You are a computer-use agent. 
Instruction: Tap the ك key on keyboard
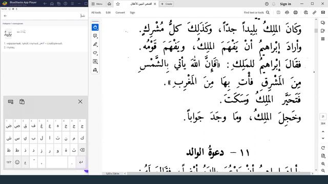82,138
